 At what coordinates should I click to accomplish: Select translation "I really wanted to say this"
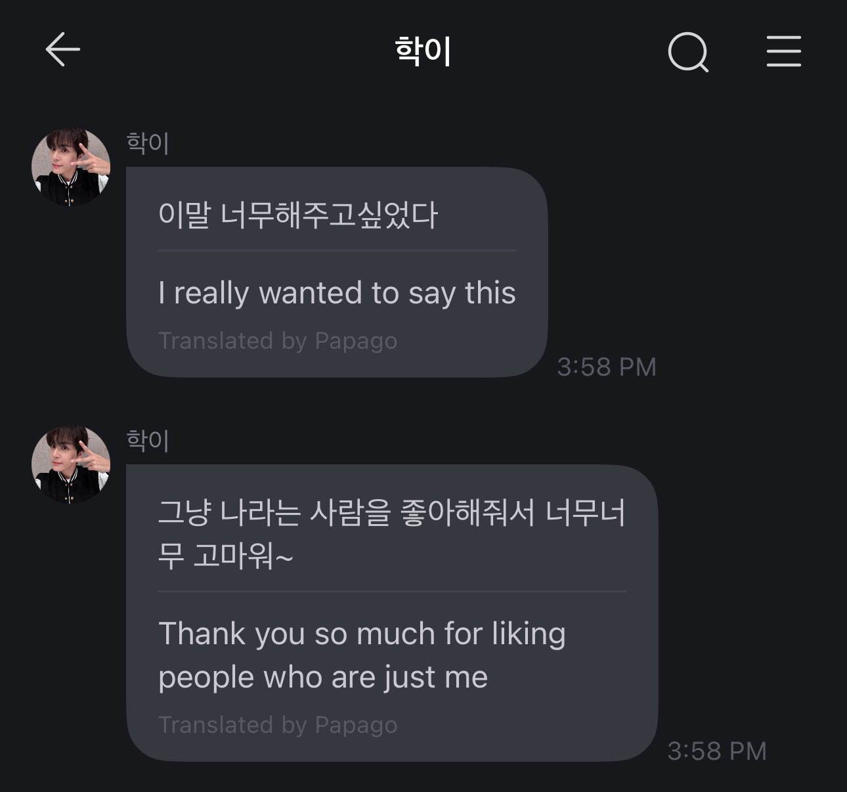tap(337, 293)
